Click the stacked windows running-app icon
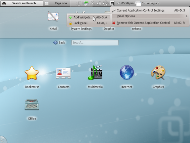This screenshot has height=143, width=190. coord(138,3)
